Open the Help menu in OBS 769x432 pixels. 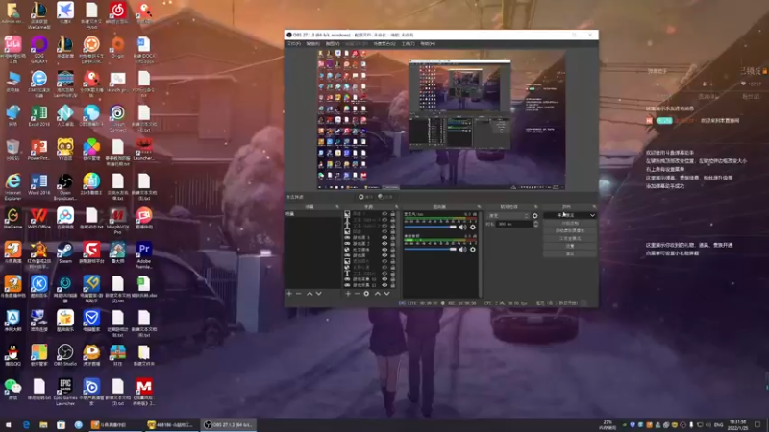pyautogui.click(x=428, y=44)
